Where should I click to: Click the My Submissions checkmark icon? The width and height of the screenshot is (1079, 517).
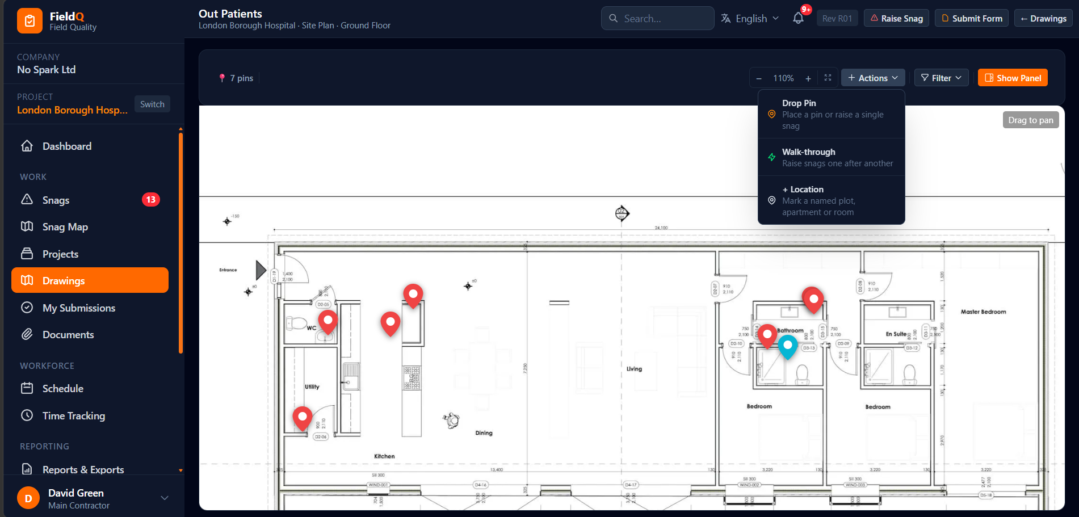(x=27, y=308)
